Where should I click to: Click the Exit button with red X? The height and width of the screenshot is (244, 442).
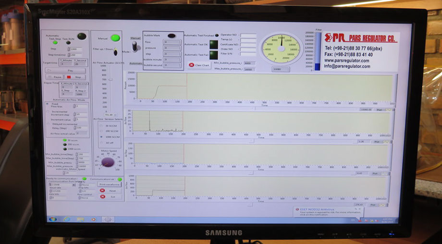click(109, 197)
